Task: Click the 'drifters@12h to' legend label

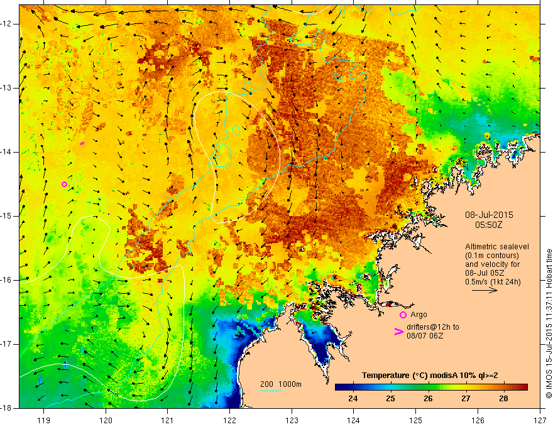Action: click(x=433, y=327)
